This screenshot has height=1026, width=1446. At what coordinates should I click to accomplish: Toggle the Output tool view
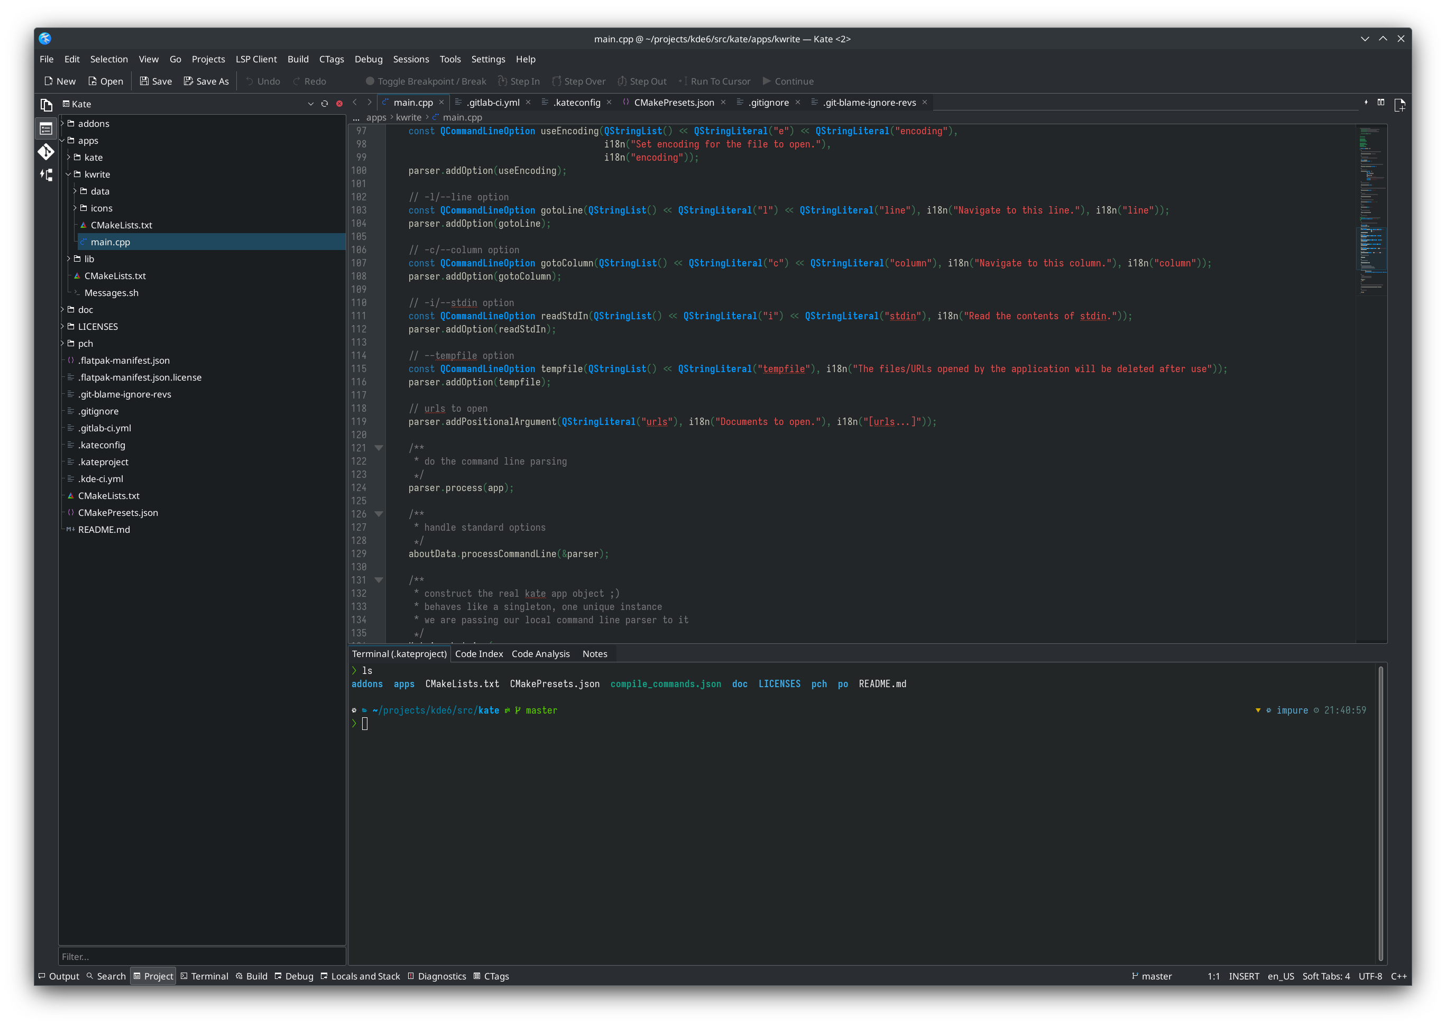(x=59, y=976)
